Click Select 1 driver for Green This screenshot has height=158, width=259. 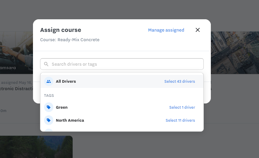coord(182,107)
